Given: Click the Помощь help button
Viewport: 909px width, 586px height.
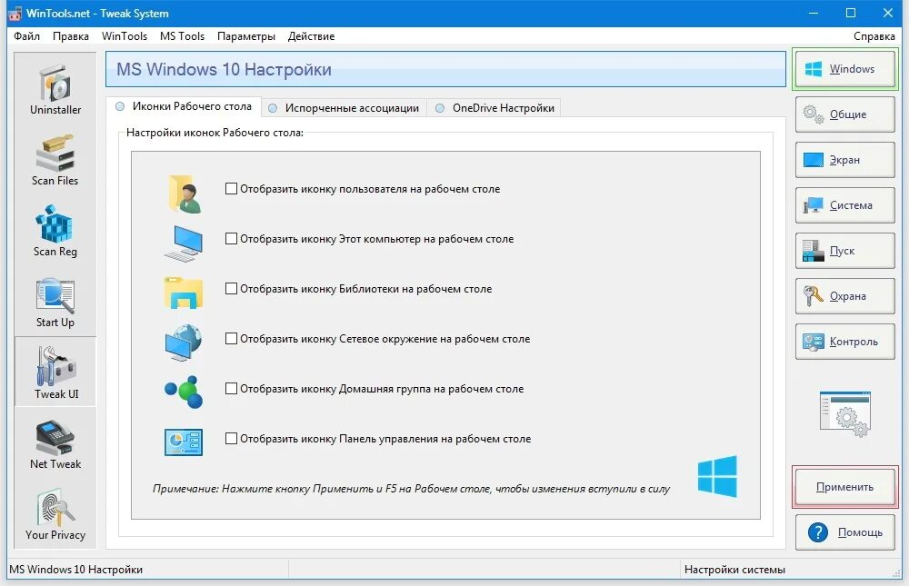Looking at the screenshot, I should (x=844, y=532).
